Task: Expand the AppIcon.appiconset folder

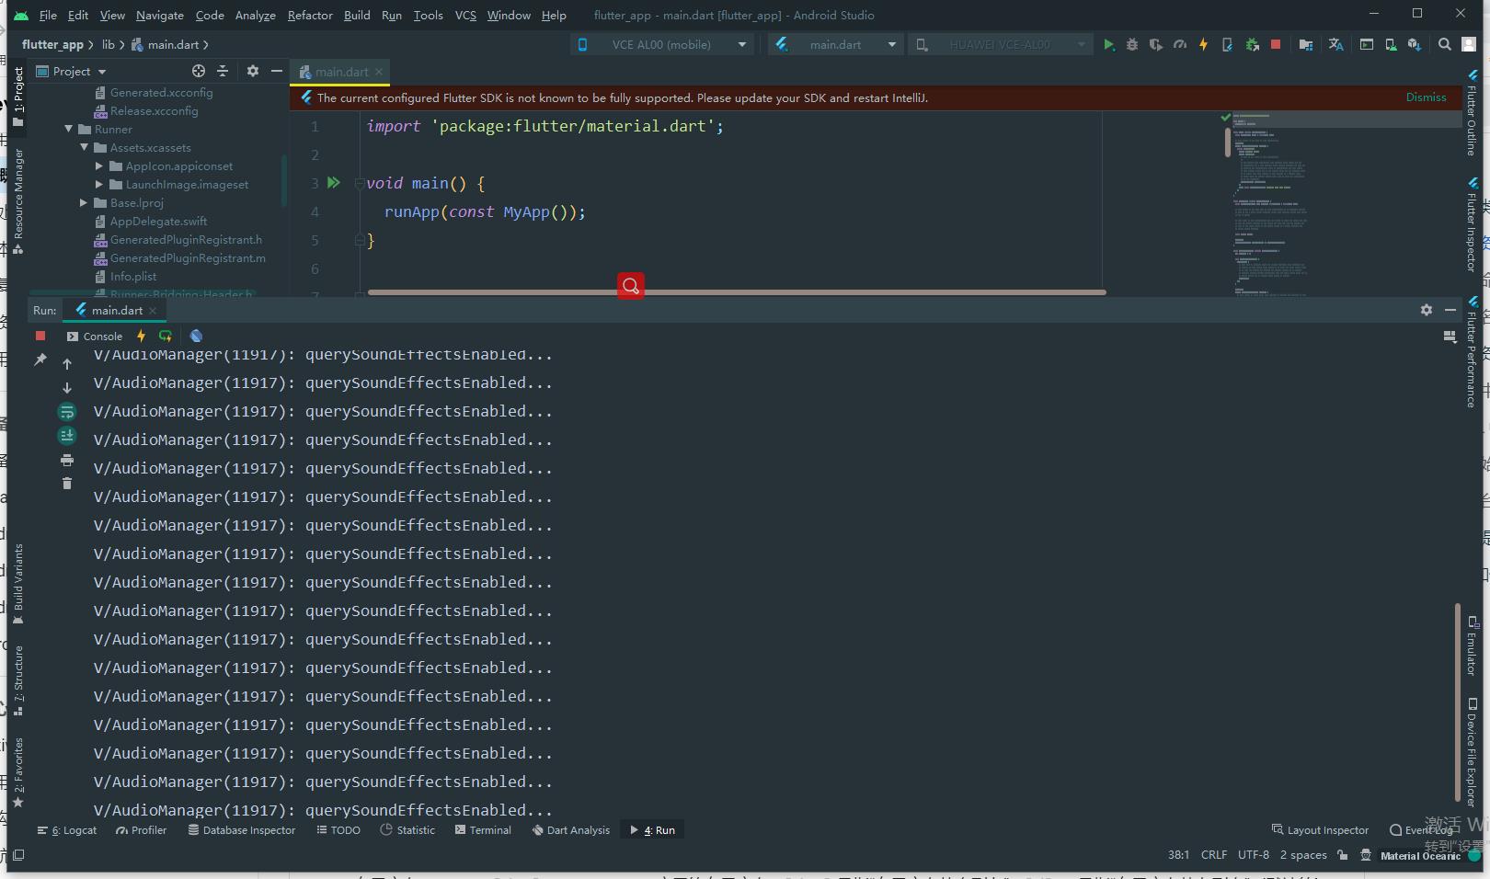Action: (x=99, y=166)
